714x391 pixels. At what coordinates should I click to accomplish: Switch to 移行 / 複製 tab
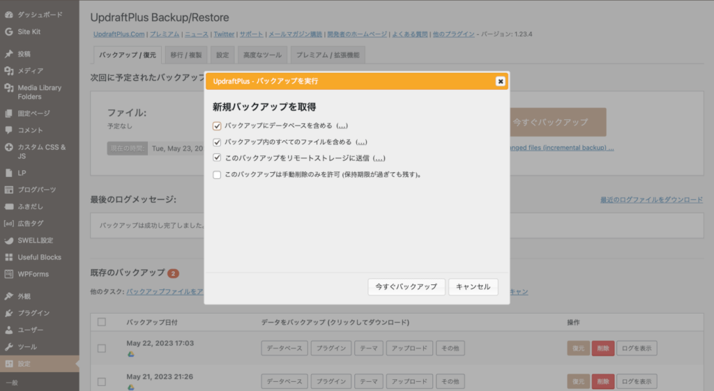[185, 55]
